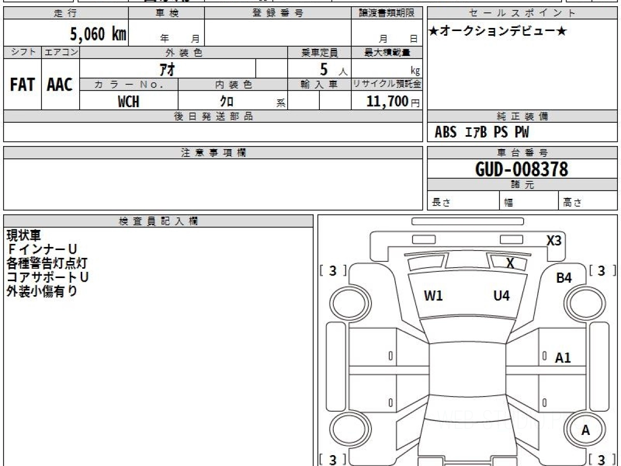Image resolution: width=621 pixels, height=466 pixels.
Task: Select the 長さ dimension label
Action: point(441,203)
